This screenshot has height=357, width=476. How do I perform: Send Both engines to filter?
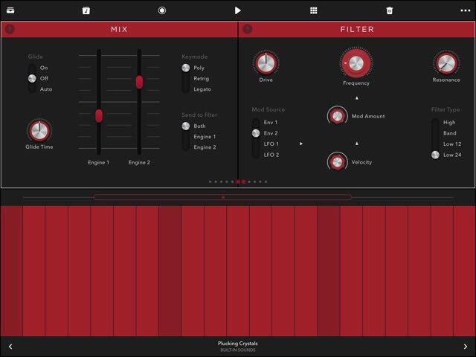(x=199, y=126)
